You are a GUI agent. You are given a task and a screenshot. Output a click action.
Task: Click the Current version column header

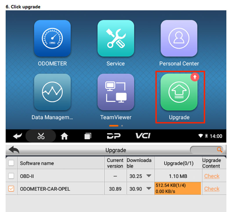(115, 163)
